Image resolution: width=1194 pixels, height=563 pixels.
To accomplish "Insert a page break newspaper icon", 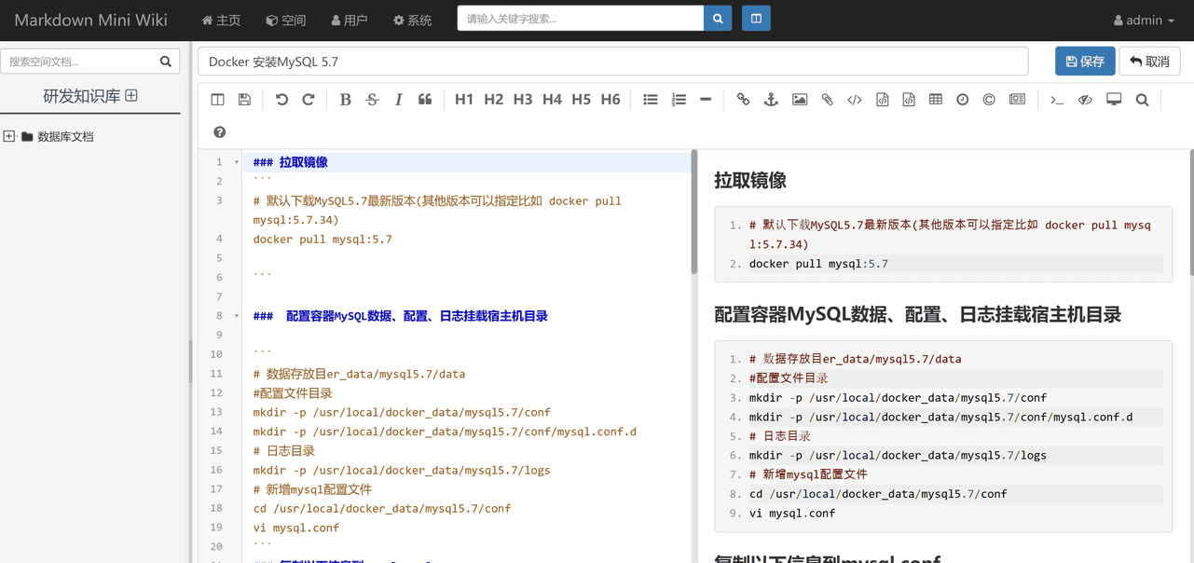I will click(1017, 100).
